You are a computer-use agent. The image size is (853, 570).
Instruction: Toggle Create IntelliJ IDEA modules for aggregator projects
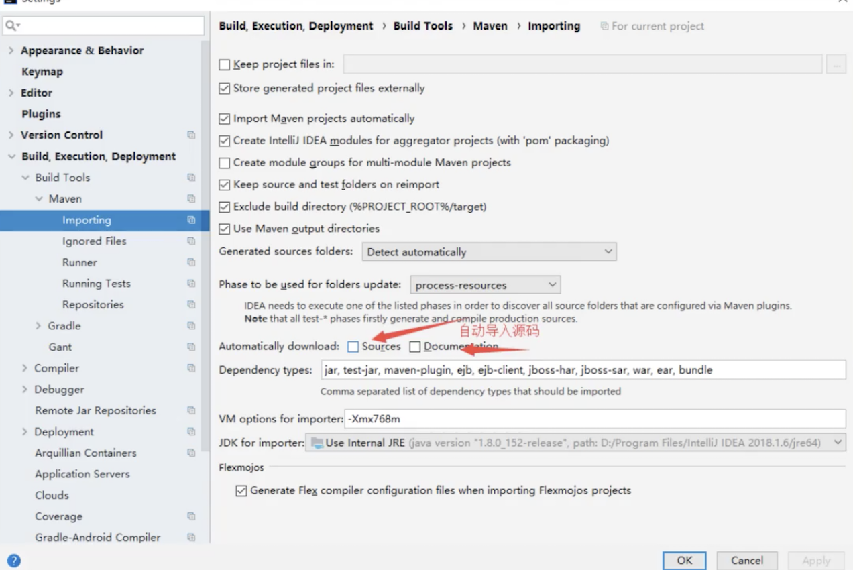(225, 141)
